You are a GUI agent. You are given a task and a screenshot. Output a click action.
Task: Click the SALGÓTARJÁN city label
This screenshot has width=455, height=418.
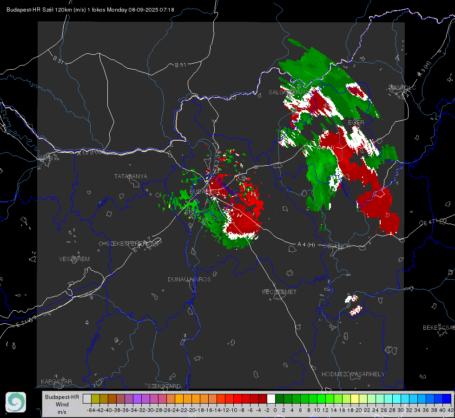click(290, 92)
